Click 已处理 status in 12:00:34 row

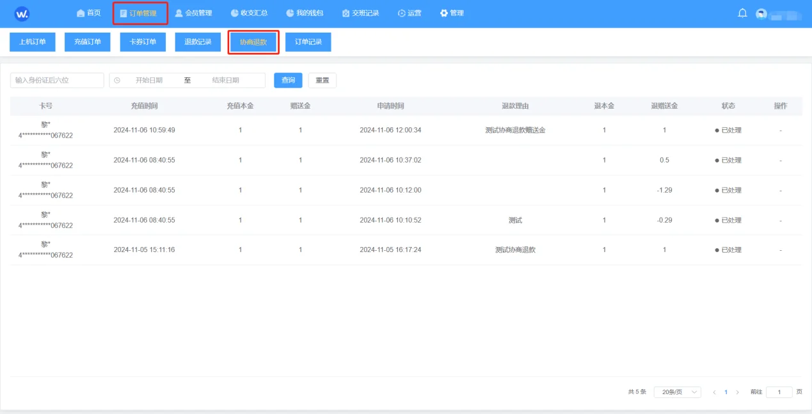[728, 130]
